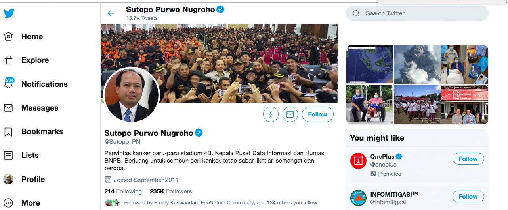Open Sutopo's profile picture
This screenshot has width=508, height=210.
[x=132, y=95]
